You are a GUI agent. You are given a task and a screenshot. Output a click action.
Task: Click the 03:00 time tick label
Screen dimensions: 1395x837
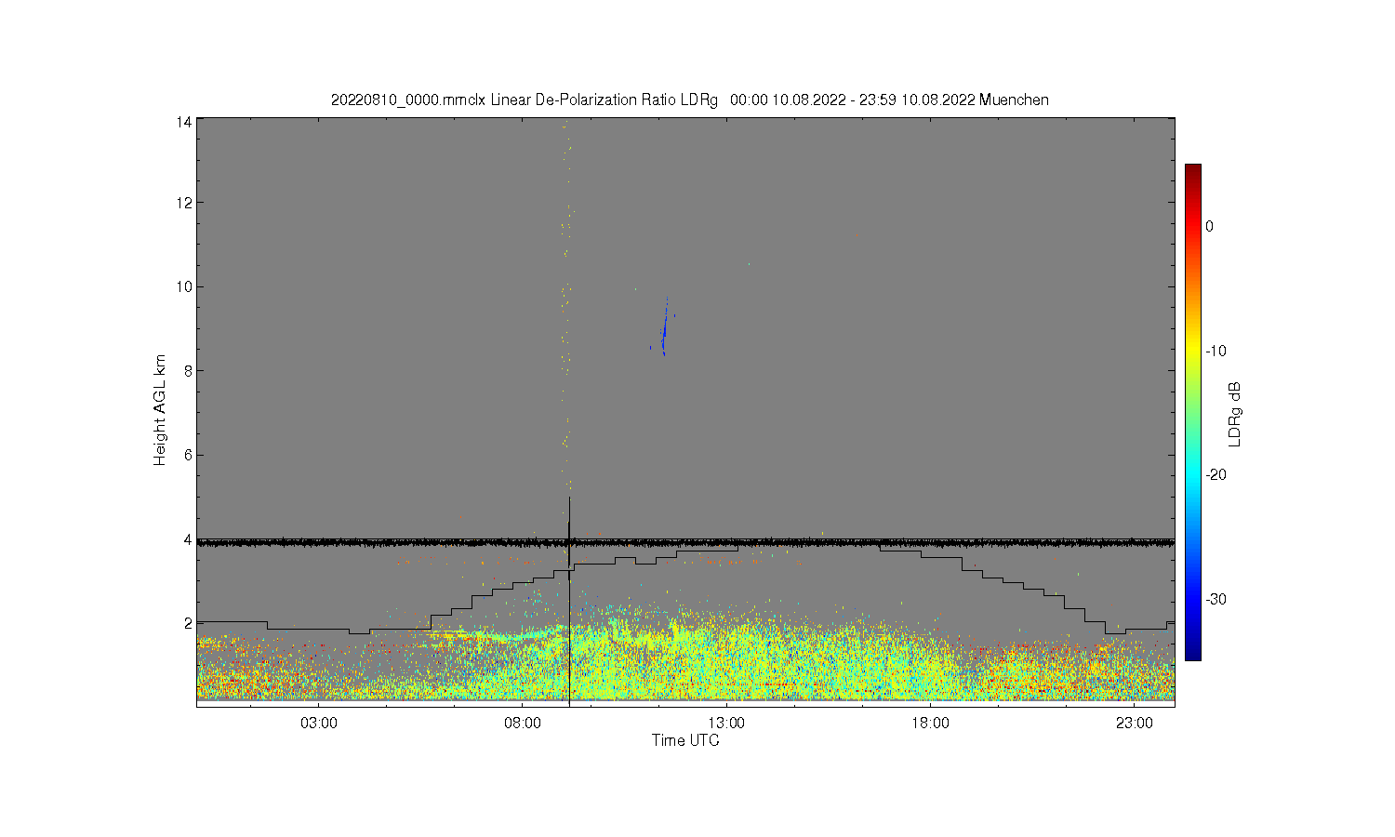319,724
